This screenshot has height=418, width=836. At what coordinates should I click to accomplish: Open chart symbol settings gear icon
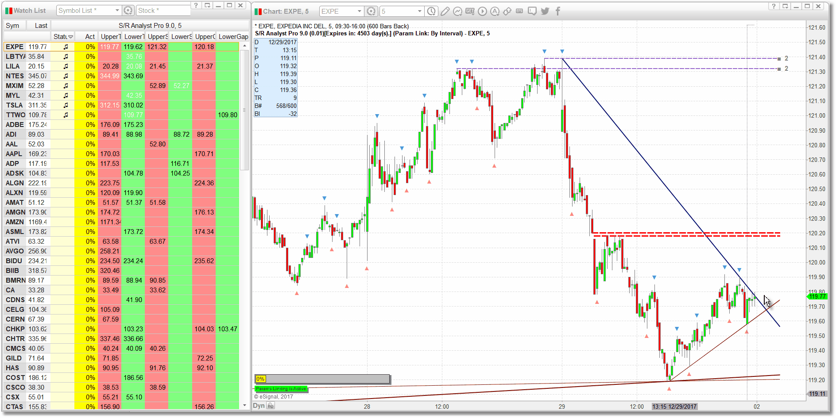click(372, 11)
